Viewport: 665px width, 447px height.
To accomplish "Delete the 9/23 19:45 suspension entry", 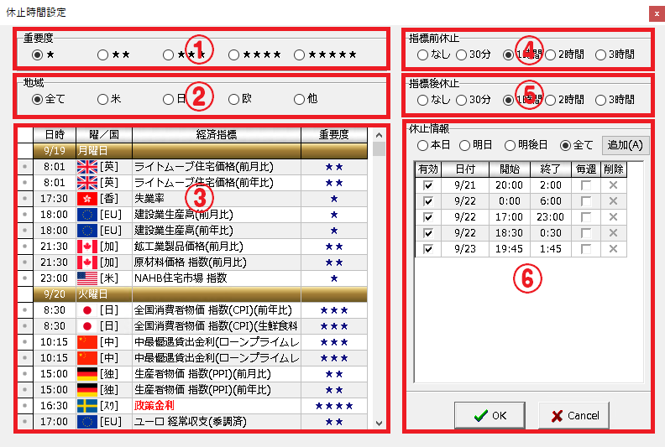I will click(615, 249).
